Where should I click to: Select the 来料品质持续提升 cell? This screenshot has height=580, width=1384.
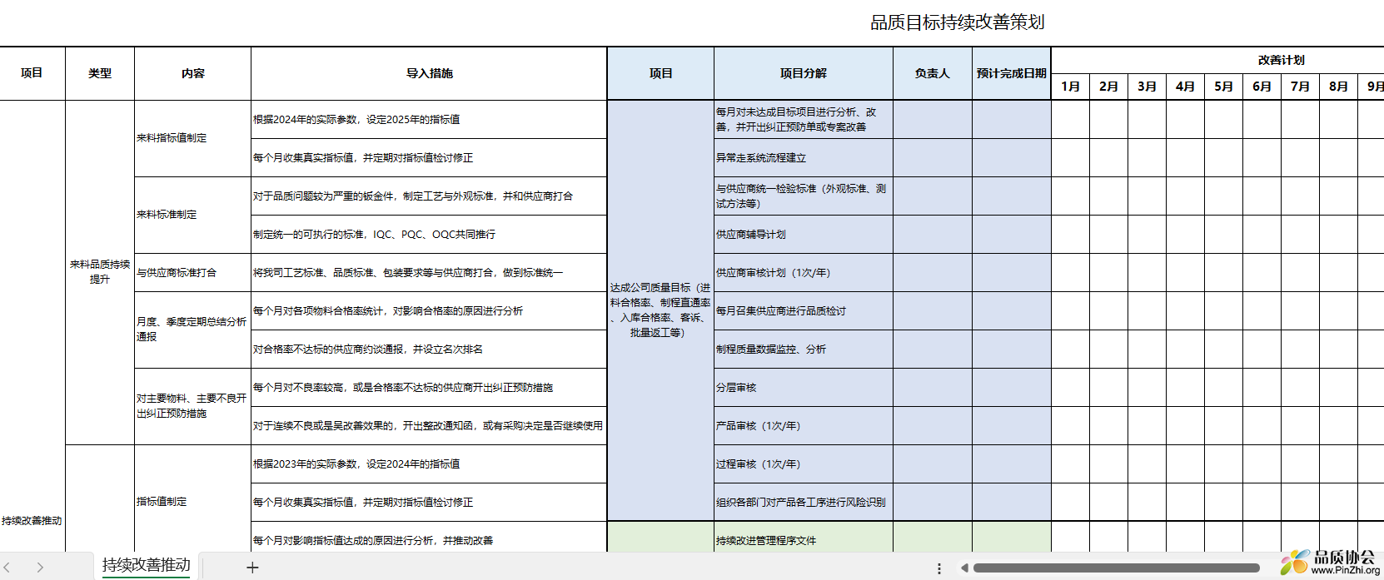(100, 272)
